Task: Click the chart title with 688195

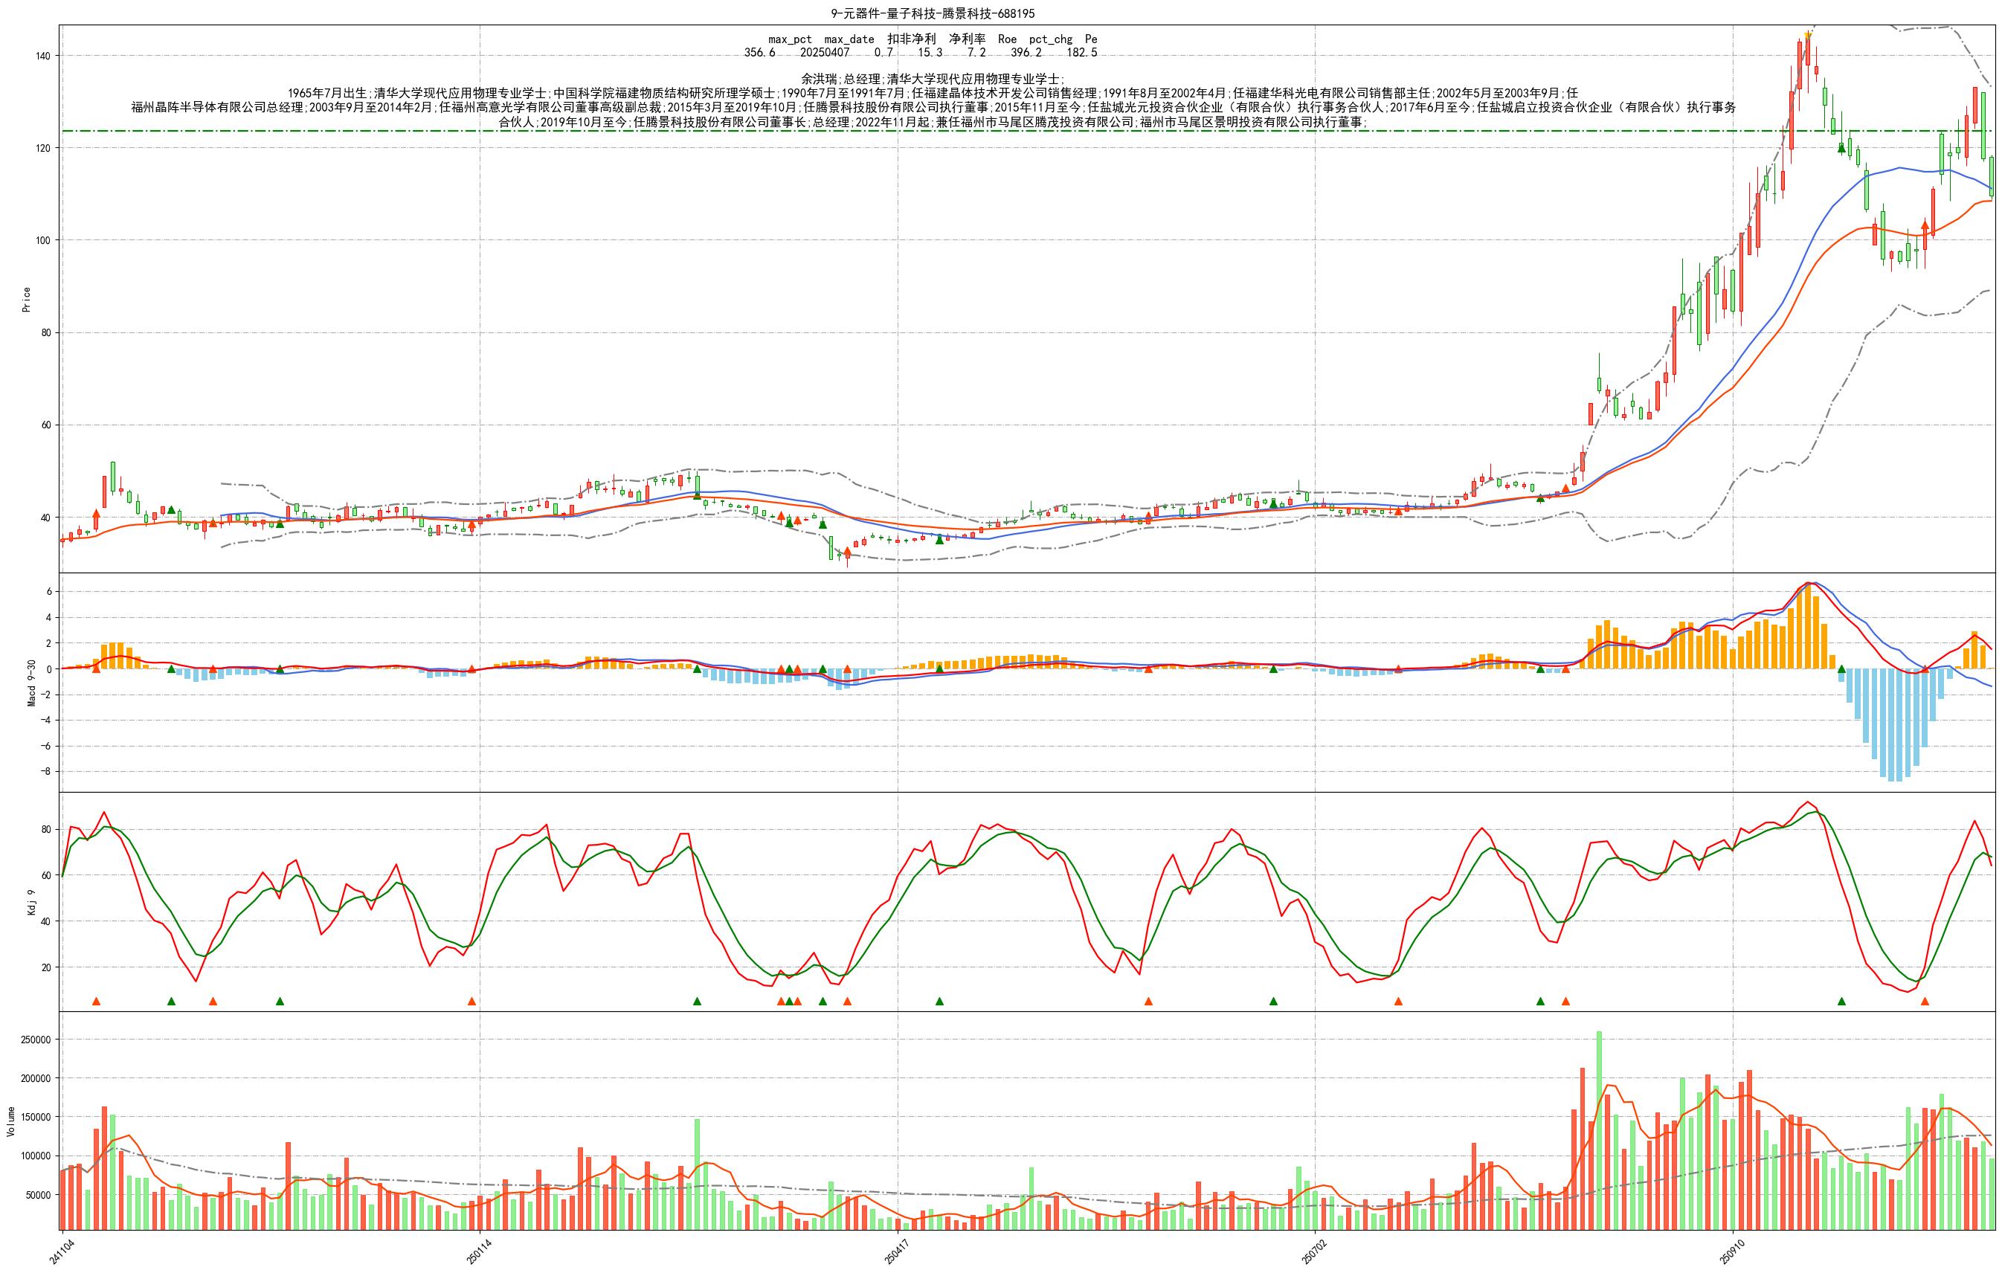Action: tap(933, 13)
